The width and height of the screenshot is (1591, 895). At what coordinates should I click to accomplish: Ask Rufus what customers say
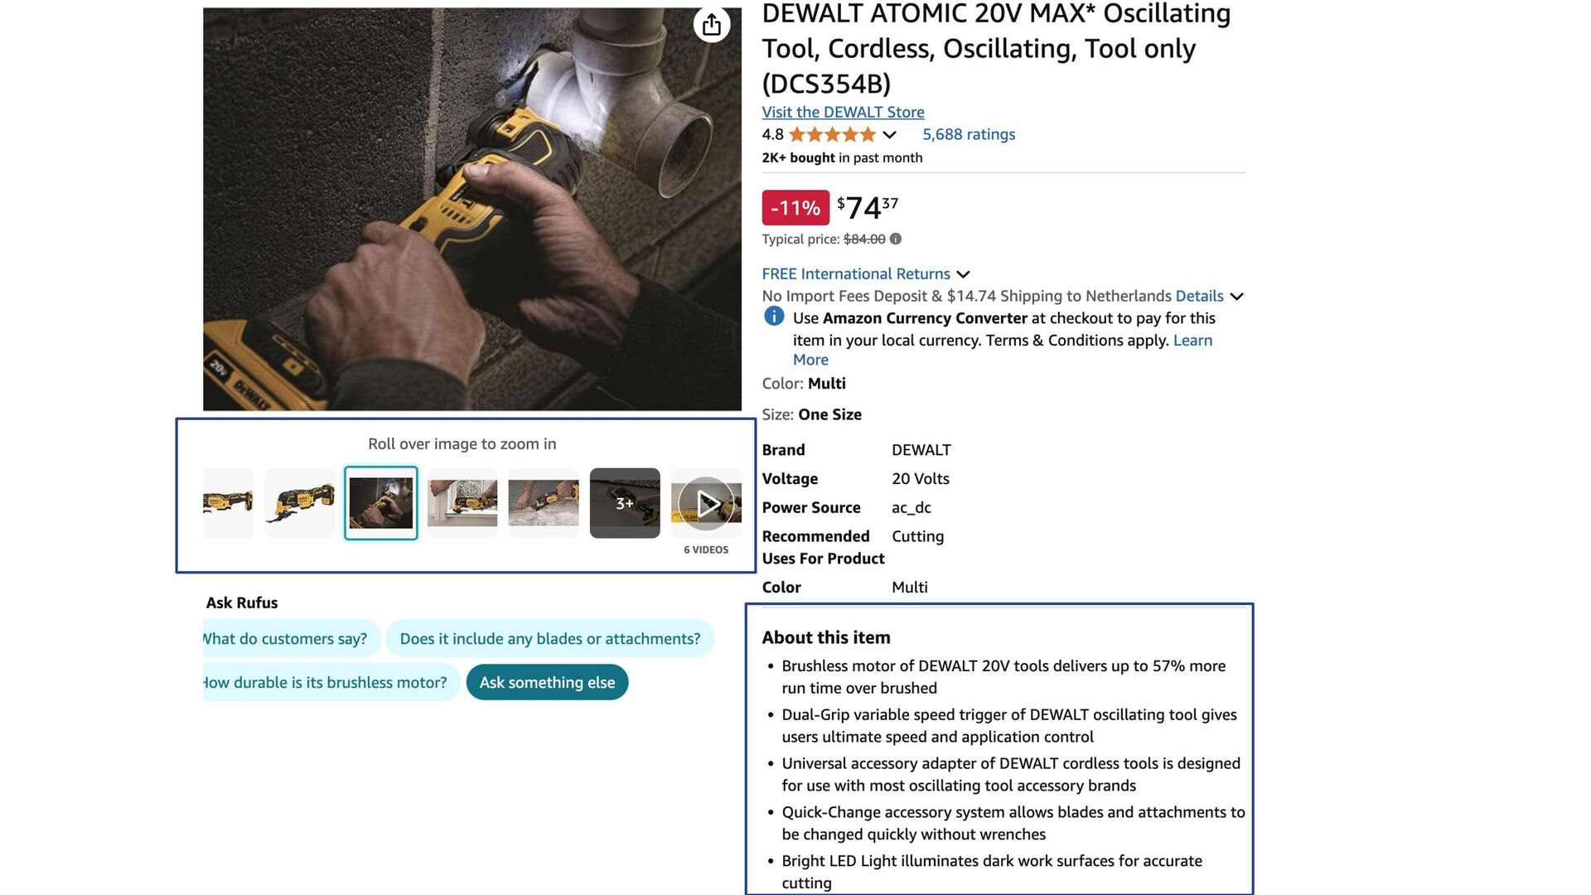[x=286, y=639]
